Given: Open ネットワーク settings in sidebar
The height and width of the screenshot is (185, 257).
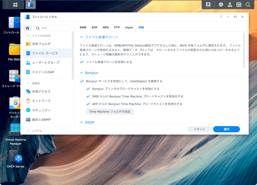Looking at the screenshot, I should (47, 101).
